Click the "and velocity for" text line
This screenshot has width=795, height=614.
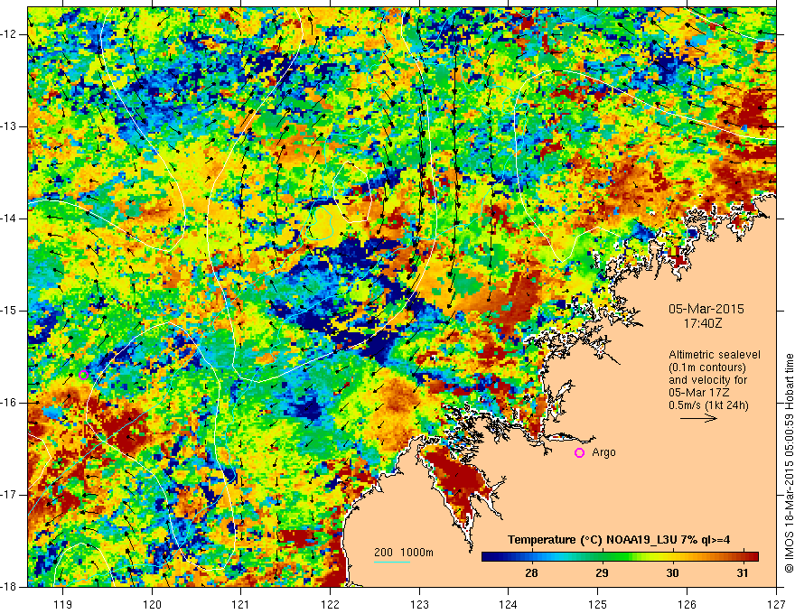[x=707, y=380]
